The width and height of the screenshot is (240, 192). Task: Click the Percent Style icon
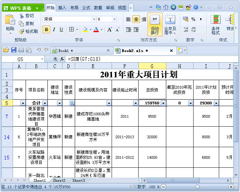point(193,20)
